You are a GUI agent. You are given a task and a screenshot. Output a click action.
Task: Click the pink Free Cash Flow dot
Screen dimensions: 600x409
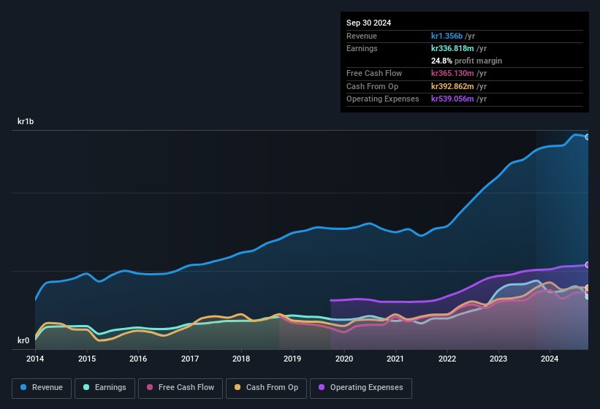[x=151, y=388]
